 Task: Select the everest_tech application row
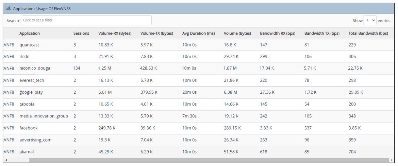coord(199,80)
